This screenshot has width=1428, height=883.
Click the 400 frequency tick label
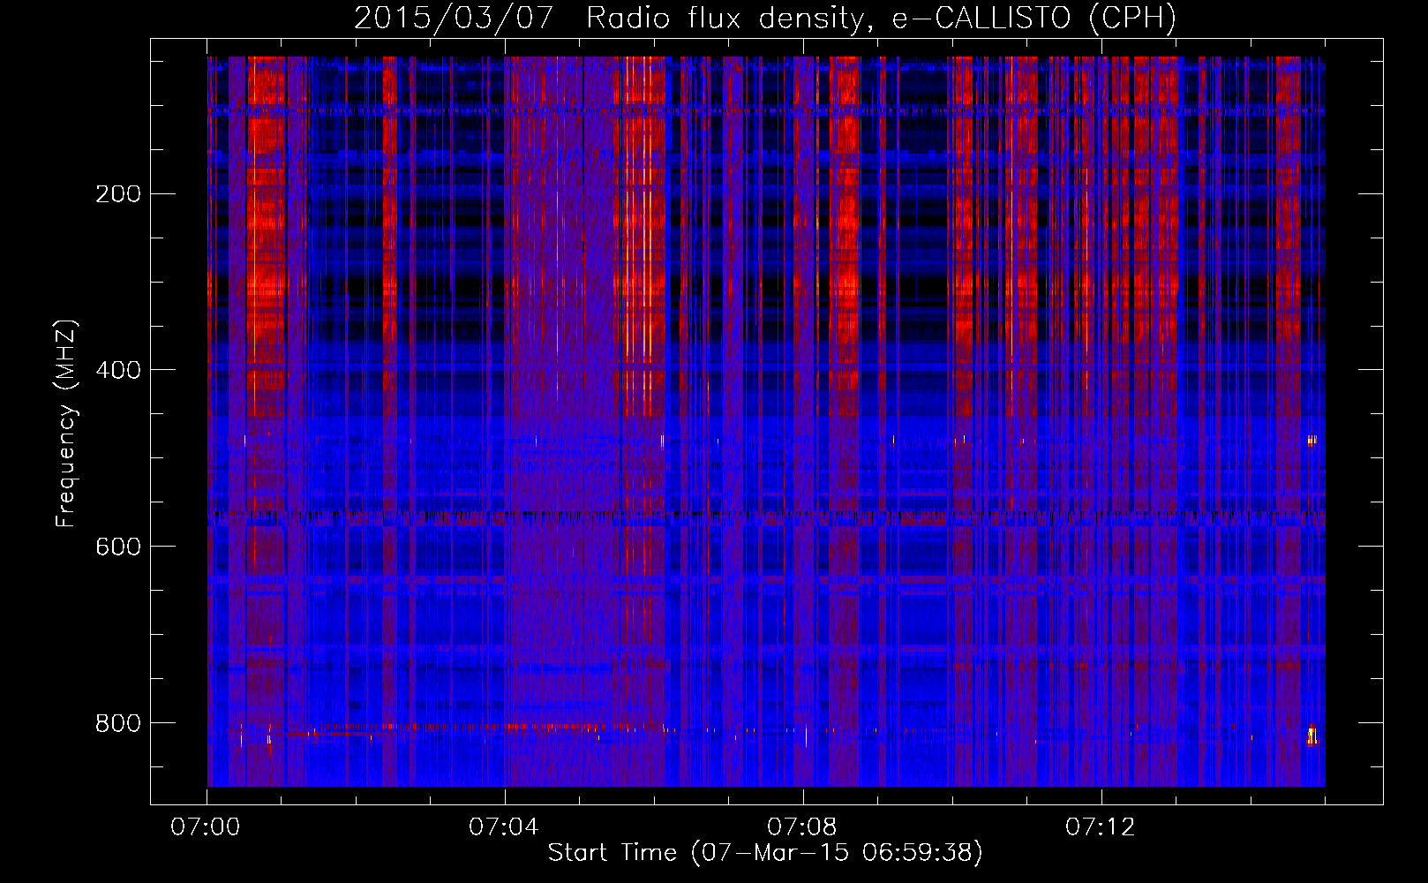click(118, 370)
